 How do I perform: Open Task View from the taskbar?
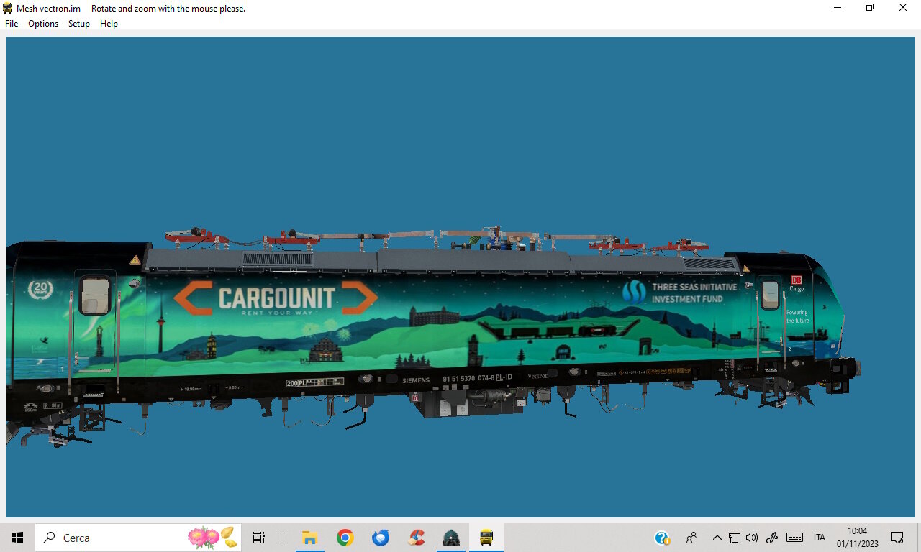pos(259,538)
